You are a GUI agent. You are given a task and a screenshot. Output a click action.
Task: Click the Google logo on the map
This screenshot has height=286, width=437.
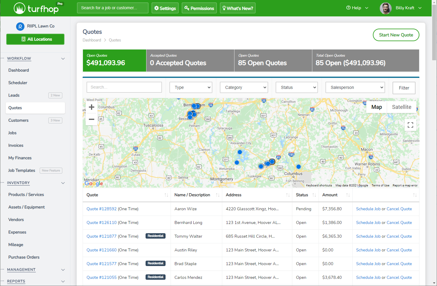(x=94, y=183)
